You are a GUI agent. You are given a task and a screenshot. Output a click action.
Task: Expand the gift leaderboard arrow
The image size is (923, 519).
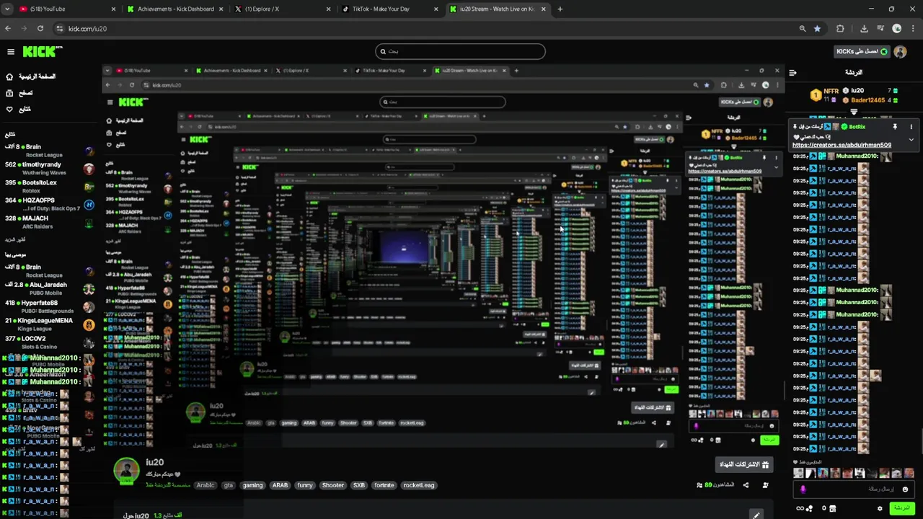click(854, 112)
